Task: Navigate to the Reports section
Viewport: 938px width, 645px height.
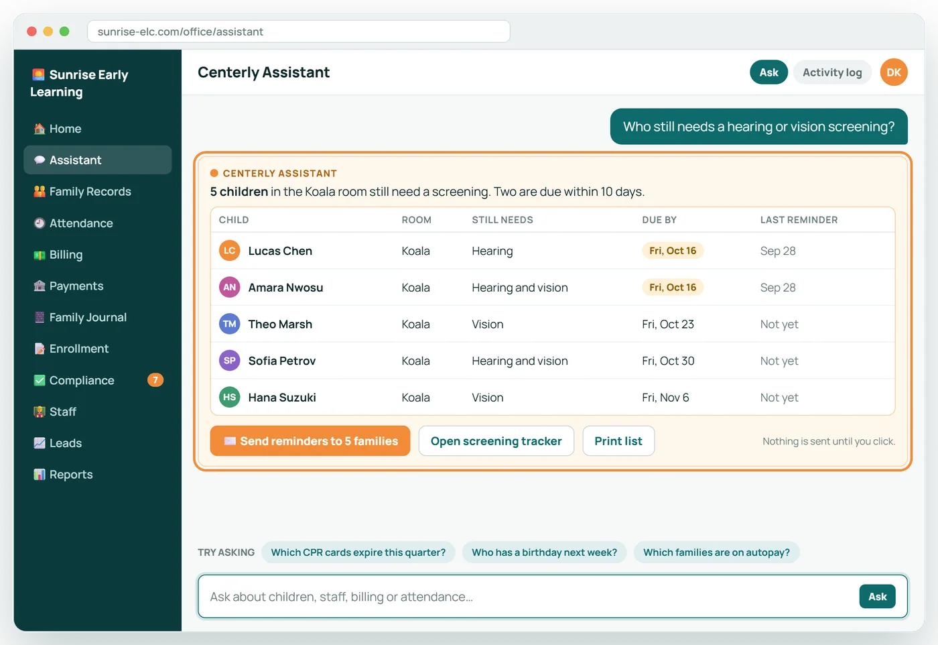Action: pos(98,475)
